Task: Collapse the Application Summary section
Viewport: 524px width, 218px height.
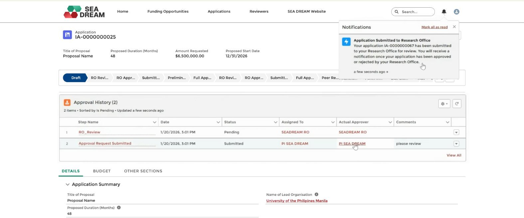Action: (68, 184)
